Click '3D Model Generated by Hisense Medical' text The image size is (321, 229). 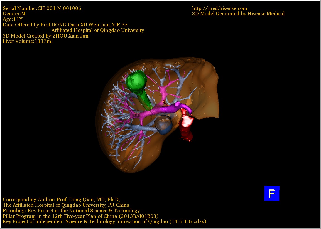[238, 14]
